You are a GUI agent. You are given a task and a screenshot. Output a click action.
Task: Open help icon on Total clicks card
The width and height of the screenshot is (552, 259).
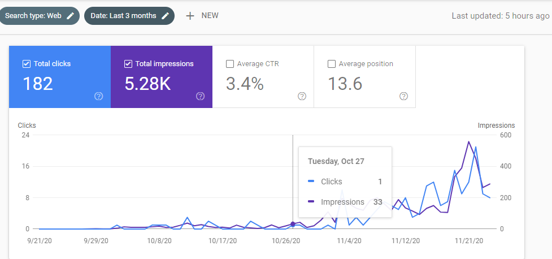(x=98, y=96)
